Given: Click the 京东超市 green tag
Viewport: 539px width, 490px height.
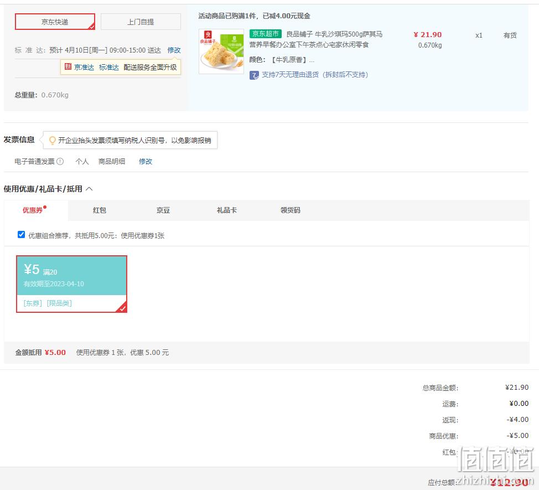Looking at the screenshot, I should pyautogui.click(x=266, y=34).
